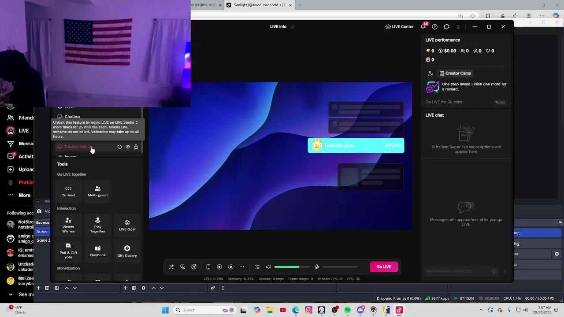Screen dimensions: 564x317
Task: Select Scene 2 in OBS scenes list
Action: point(43,240)
